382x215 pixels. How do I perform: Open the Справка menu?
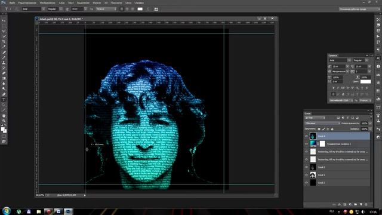139,2
